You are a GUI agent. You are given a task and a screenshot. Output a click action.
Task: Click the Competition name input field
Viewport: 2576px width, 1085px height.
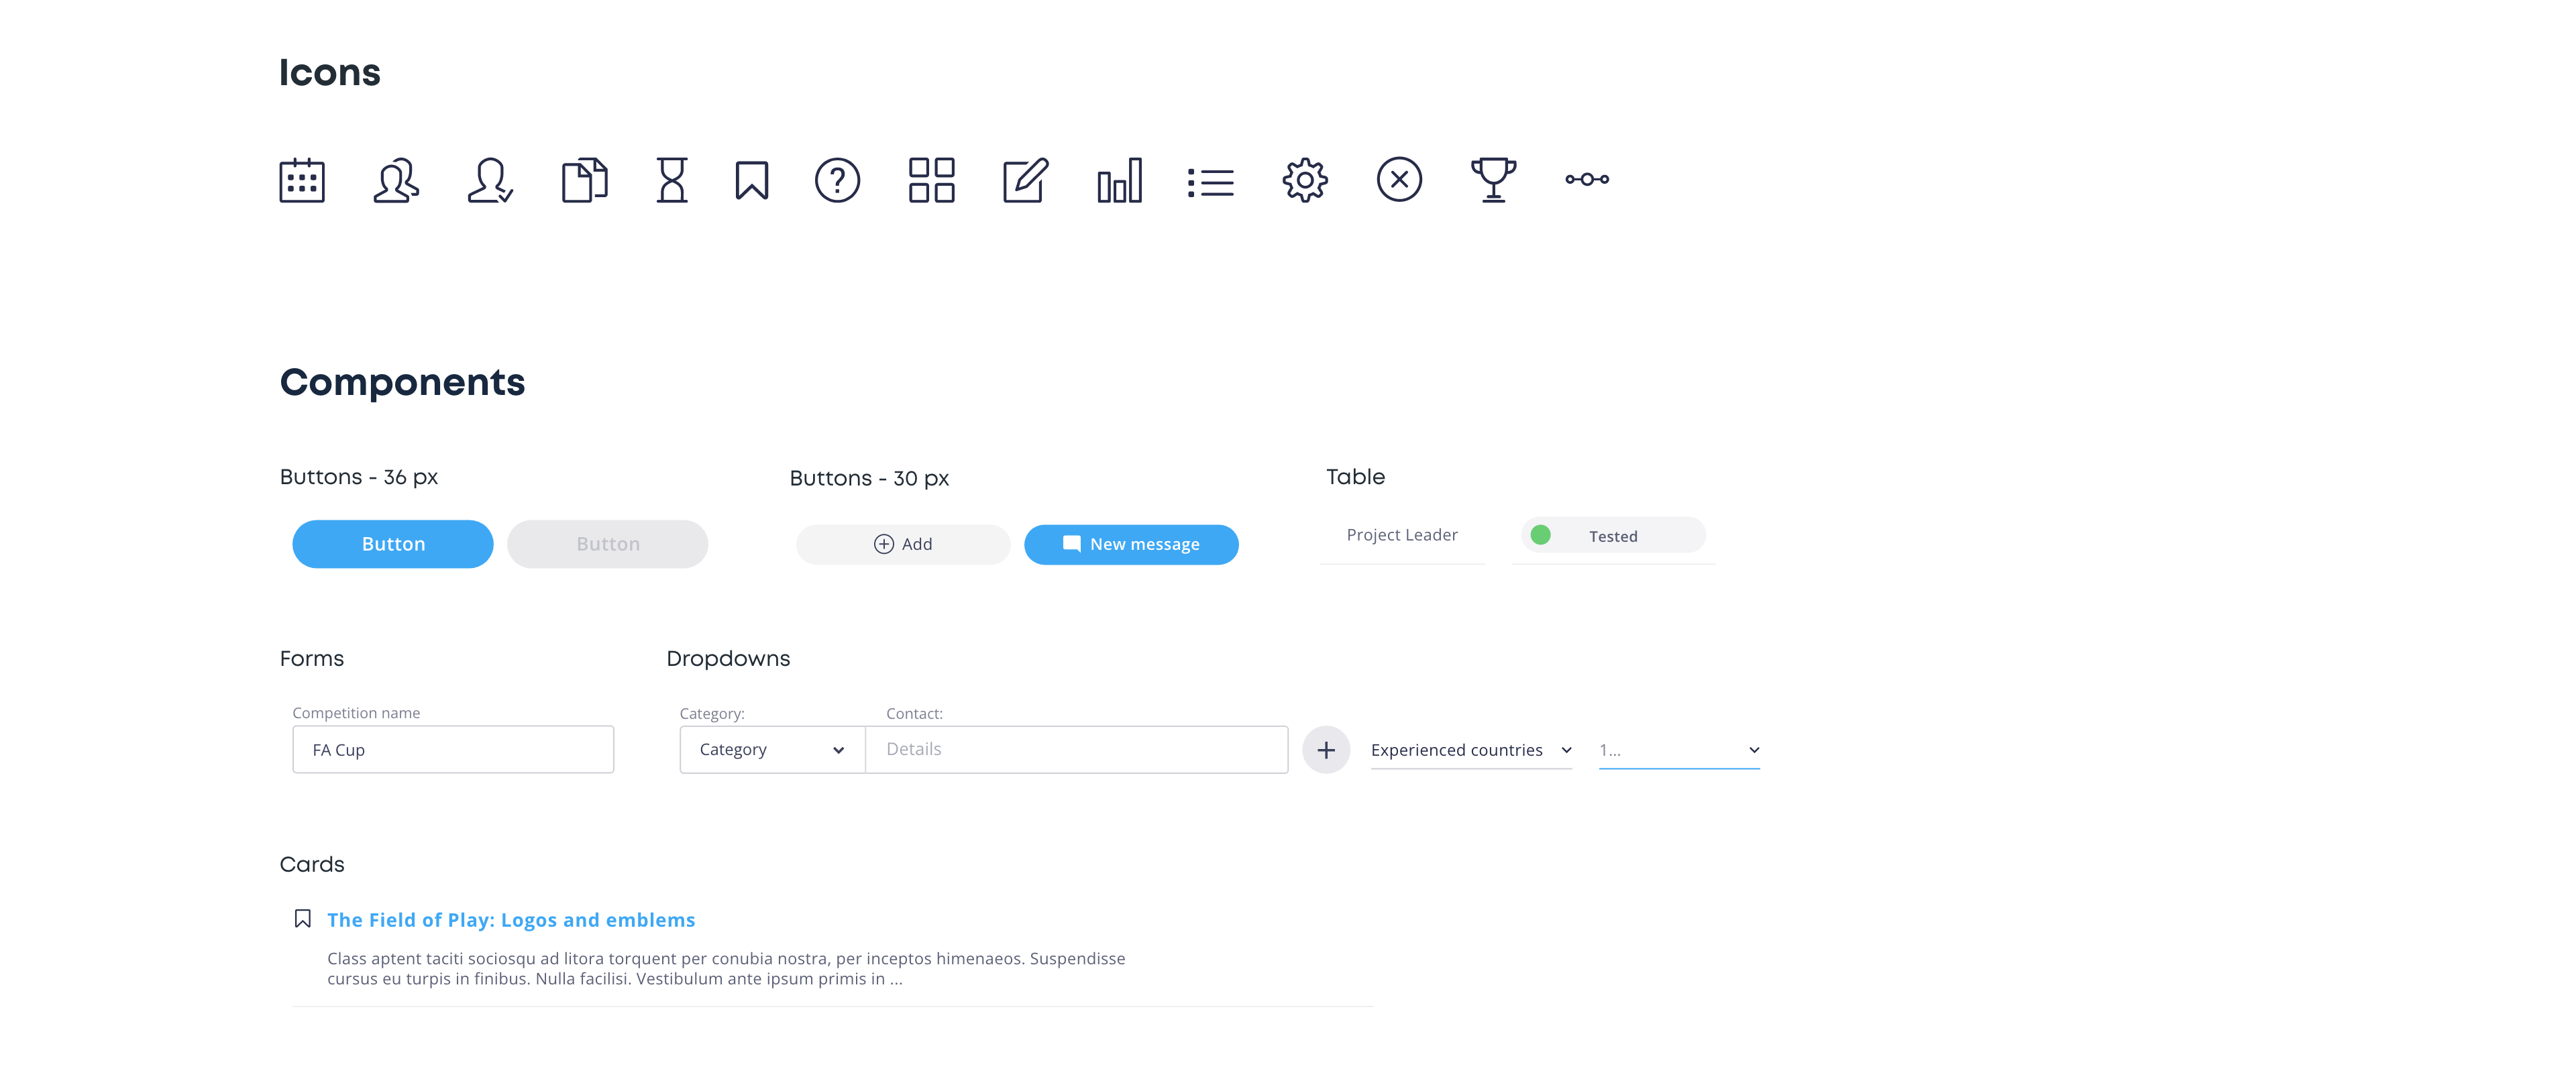click(453, 749)
